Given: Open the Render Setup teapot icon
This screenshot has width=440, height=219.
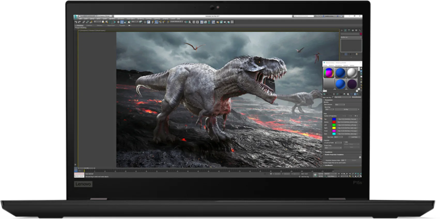Looking at the screenshot, I should click(x=218, y=22).
